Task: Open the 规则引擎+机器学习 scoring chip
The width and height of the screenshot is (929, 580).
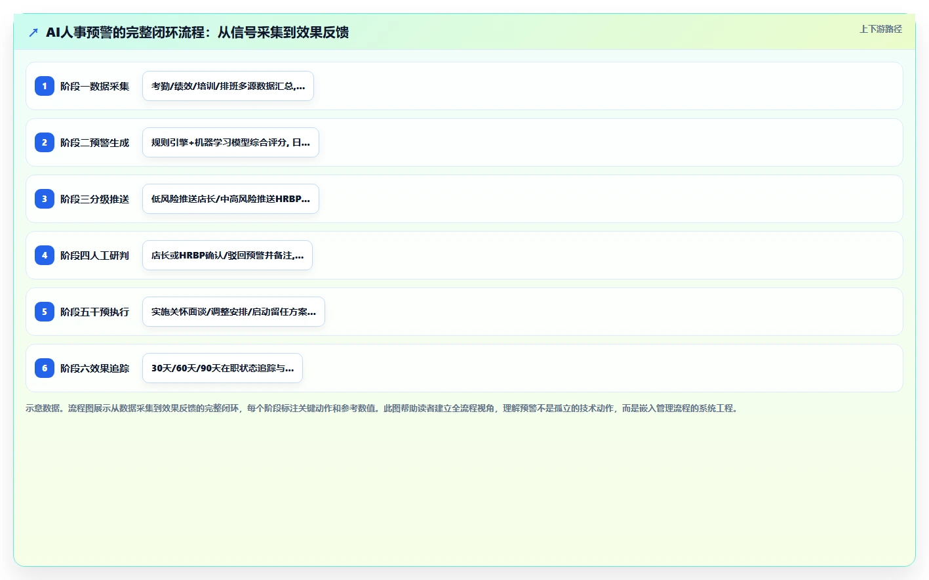Action: pos(231,142)
